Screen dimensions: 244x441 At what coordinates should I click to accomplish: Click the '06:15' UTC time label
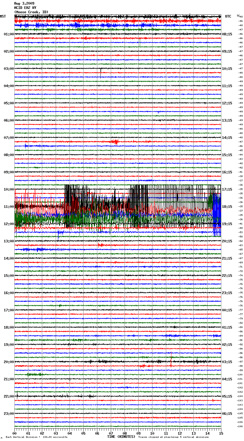click(x=227, y=414)
